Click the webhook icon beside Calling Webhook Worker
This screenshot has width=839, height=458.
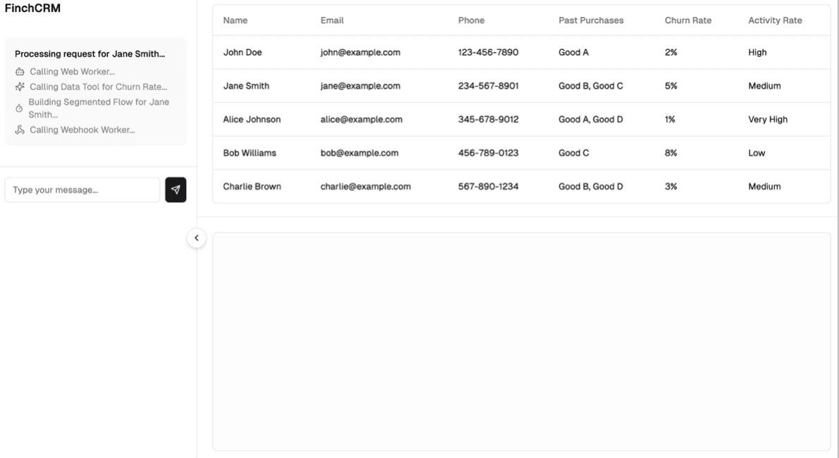click(20, 130)
